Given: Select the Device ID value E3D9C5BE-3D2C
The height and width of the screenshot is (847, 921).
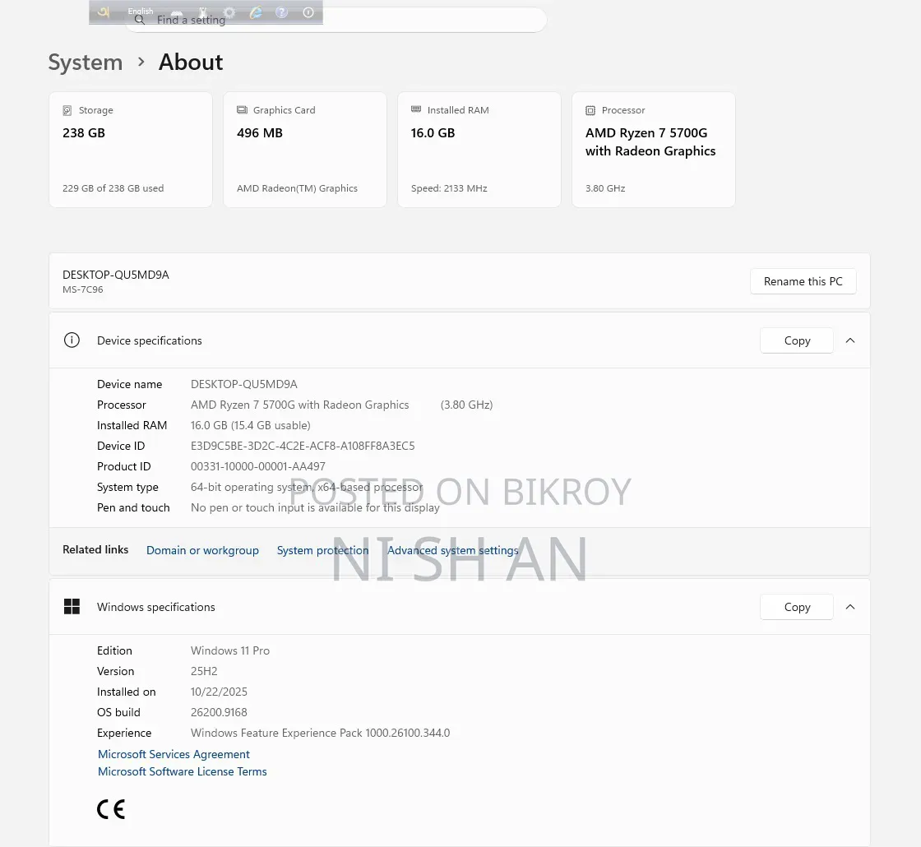Looking at the screenshot, I should [x=303, y=446].
